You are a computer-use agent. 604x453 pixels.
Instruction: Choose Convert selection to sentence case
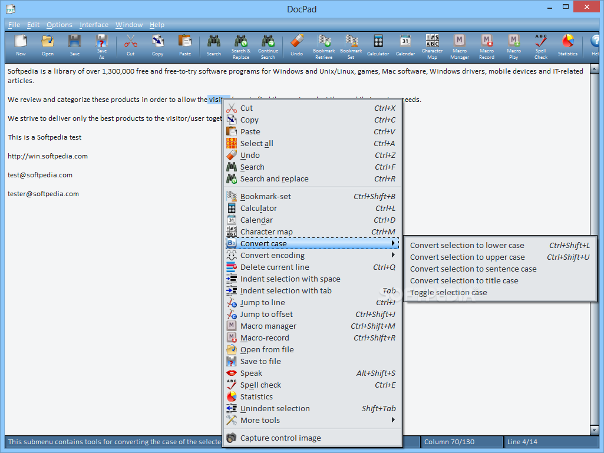[x=500, y=269]
